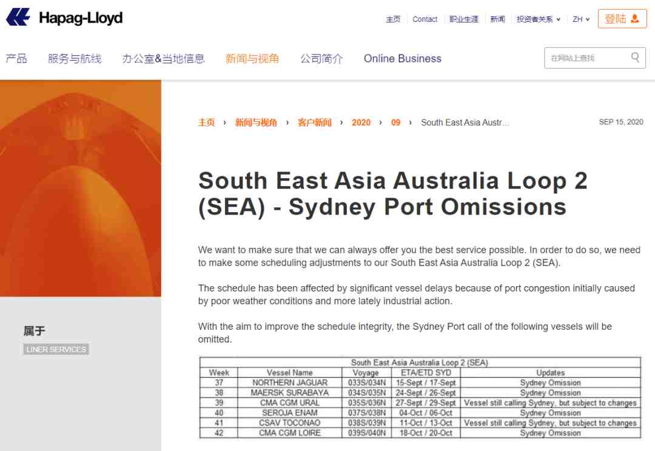
Task: Open the Online Business menu
Action: [403, 58]
